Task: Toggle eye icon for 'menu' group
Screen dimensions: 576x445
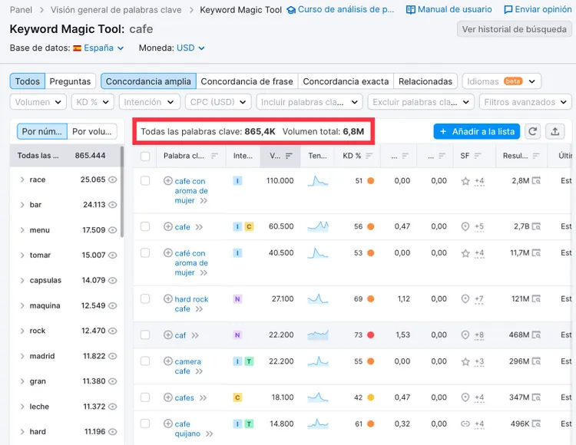Action: coord(113,230)
